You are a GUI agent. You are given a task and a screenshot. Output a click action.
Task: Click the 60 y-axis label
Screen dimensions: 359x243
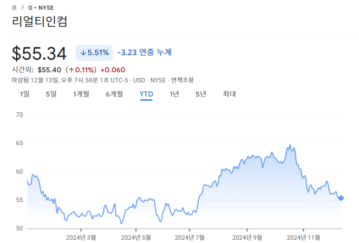[x=20, y=172]
